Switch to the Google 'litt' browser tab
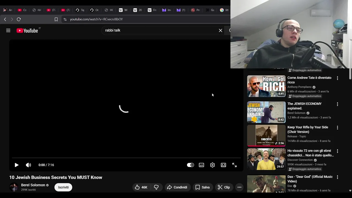352x198 pixels. 224,10
